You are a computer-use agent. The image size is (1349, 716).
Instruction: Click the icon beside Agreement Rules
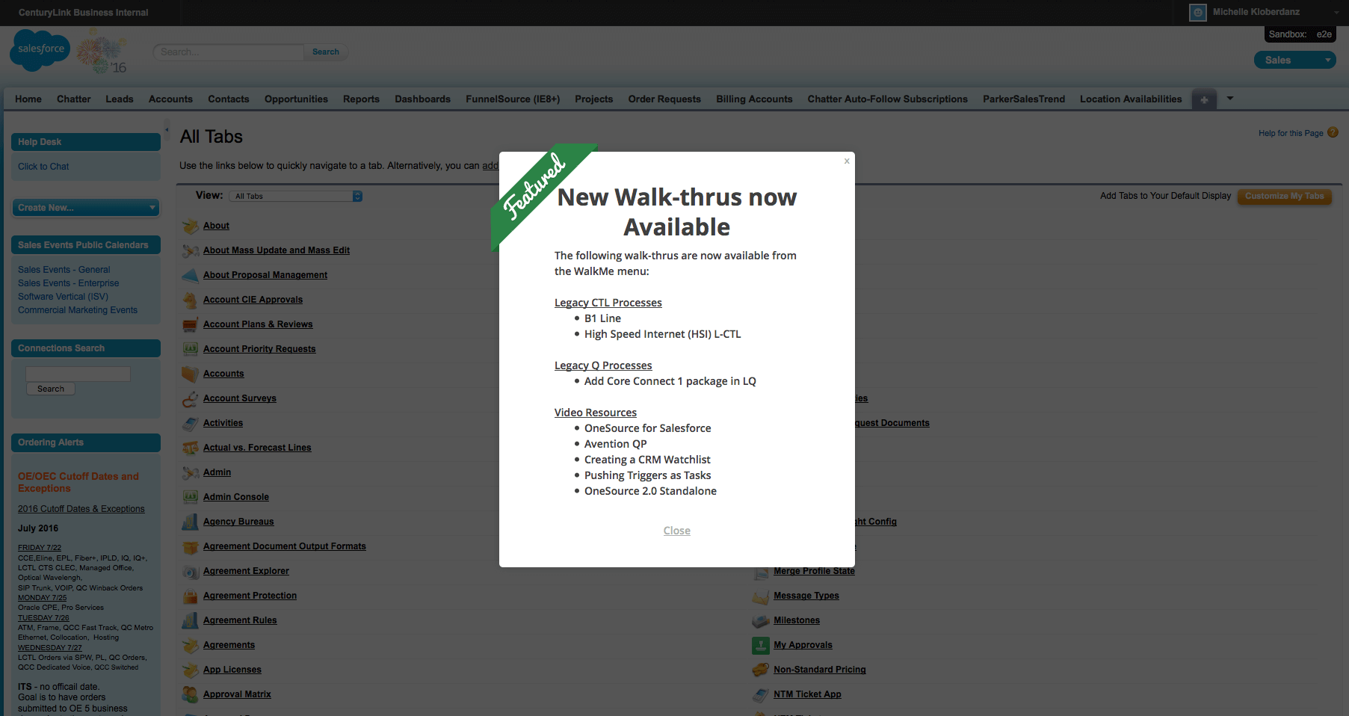tap(190, 620)
